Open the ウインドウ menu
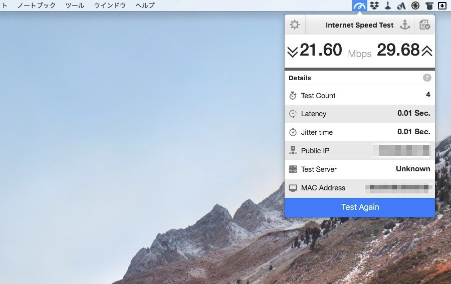 point(110,5)
